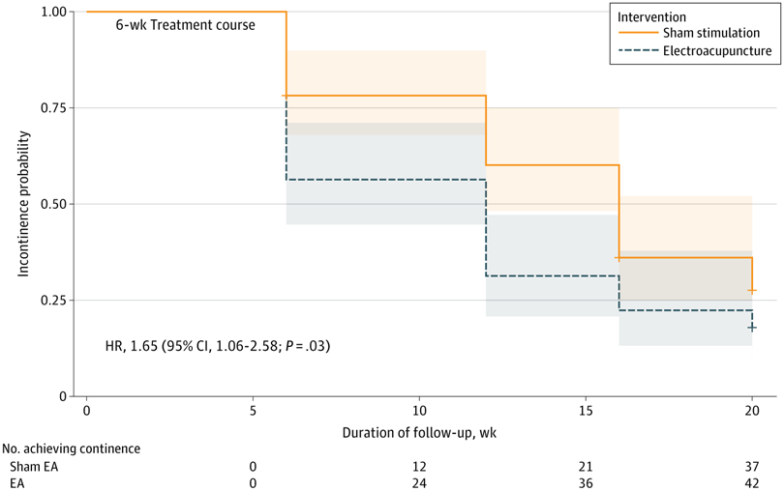This screenshot has width=784, height=491.
Task: Click the orange censor mark at week 20
Action: (x=752, y=290)
